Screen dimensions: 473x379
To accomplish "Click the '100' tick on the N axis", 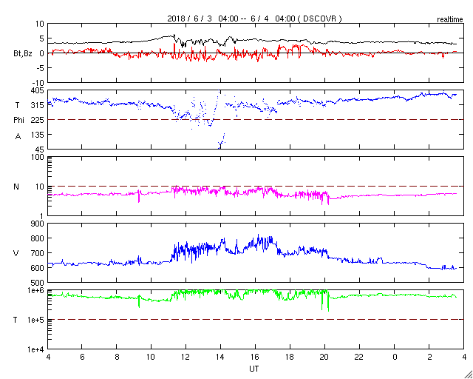I will (x=38, y=157).
